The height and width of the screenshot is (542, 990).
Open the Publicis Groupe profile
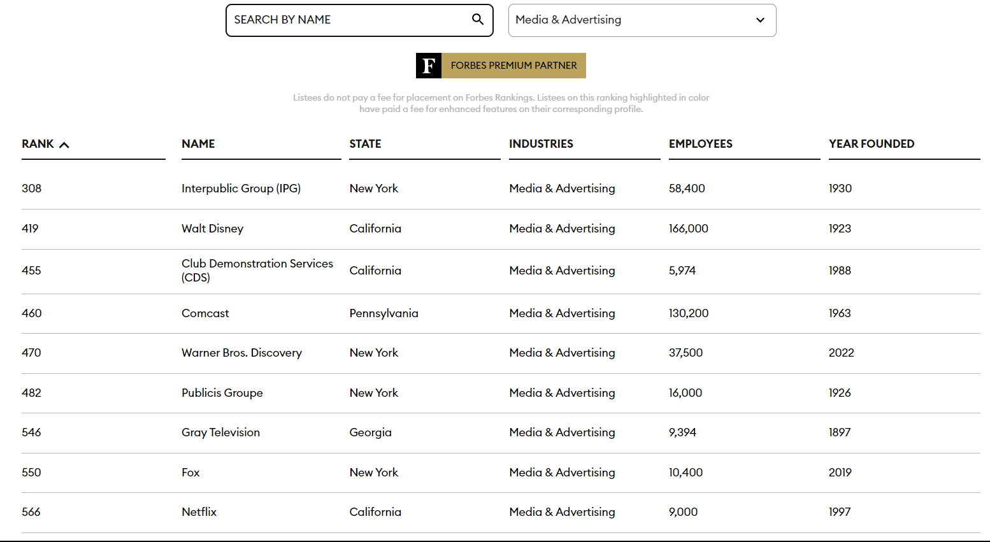(222, 393)
